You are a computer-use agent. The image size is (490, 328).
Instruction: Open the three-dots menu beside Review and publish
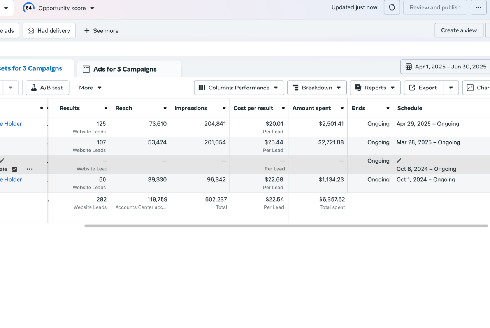pyautogui.click(x=478, y=7)
